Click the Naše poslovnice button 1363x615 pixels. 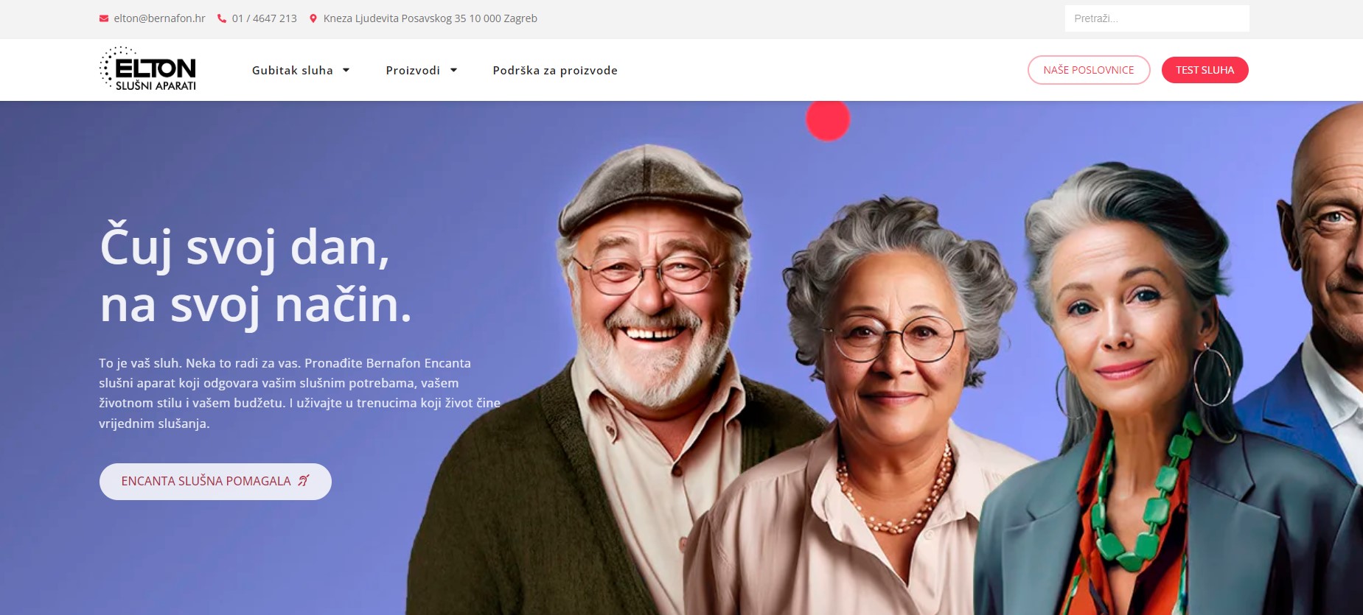click(x=1089, y=70)
